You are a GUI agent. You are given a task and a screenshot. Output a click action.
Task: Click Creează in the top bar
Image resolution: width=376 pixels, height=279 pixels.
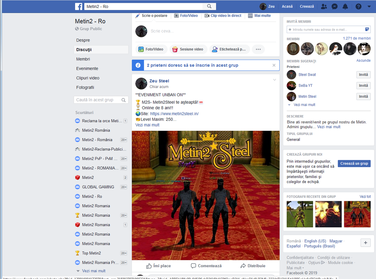coord(307,7)
